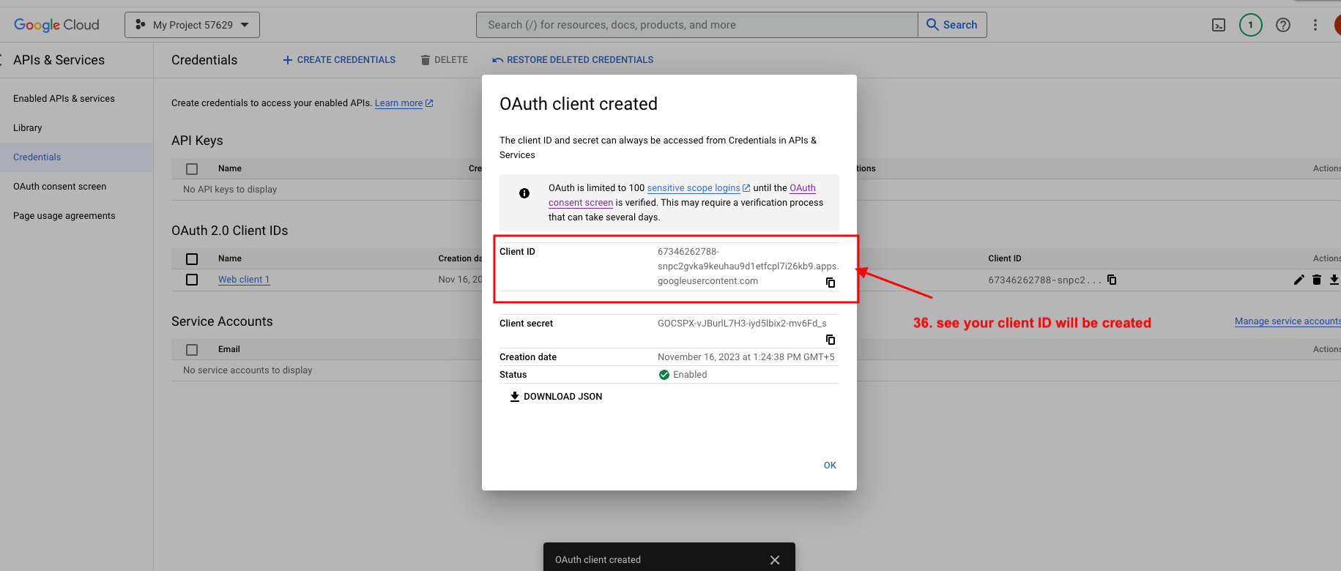Open the My Project 57629 project selector

point(192,25)
